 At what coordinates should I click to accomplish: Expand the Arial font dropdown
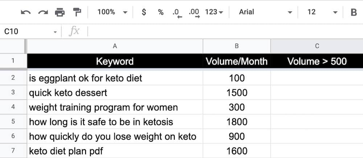coord(265,12)
